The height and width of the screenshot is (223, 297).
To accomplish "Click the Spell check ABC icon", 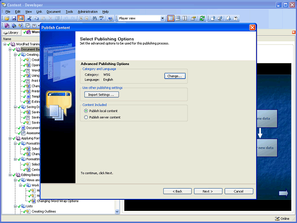I will 102,19.
